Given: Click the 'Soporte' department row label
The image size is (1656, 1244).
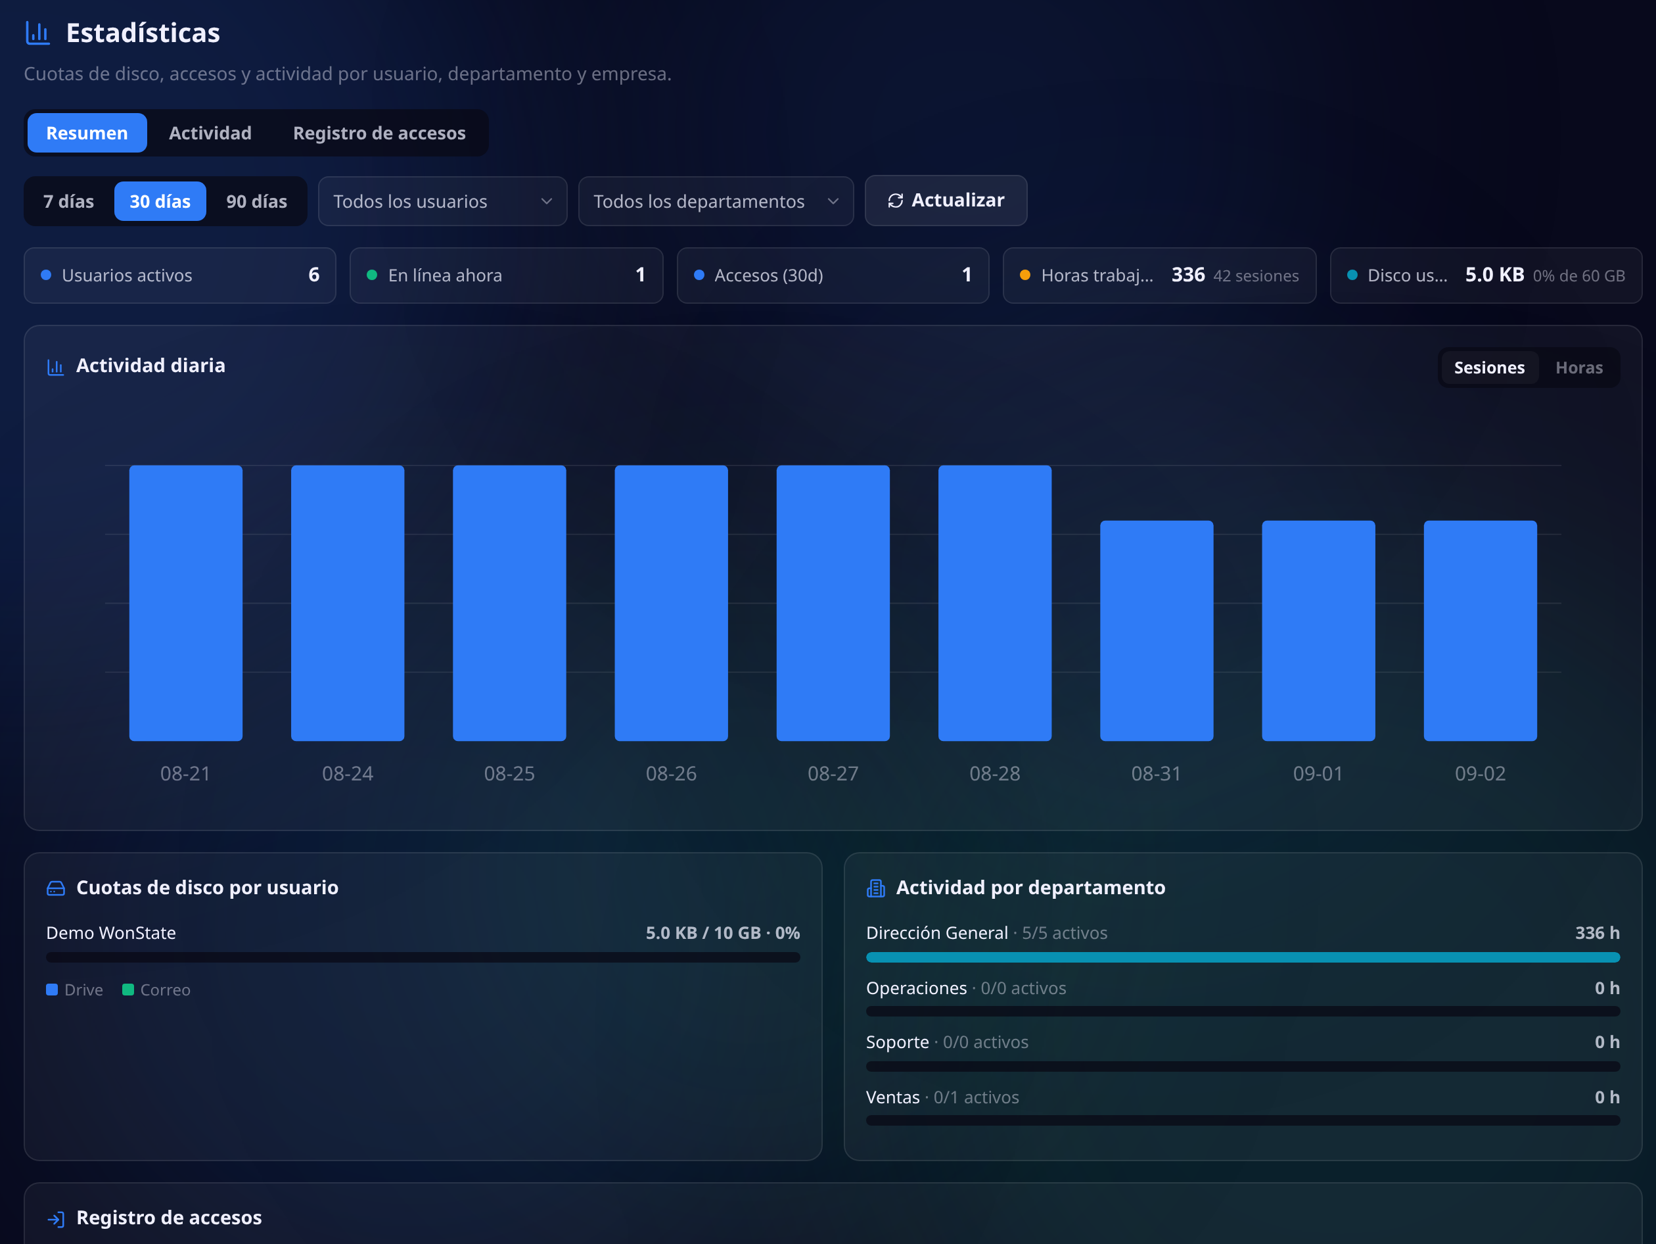Looking at the screenshot, I should pyautogui.click(x=897, y=1041).
